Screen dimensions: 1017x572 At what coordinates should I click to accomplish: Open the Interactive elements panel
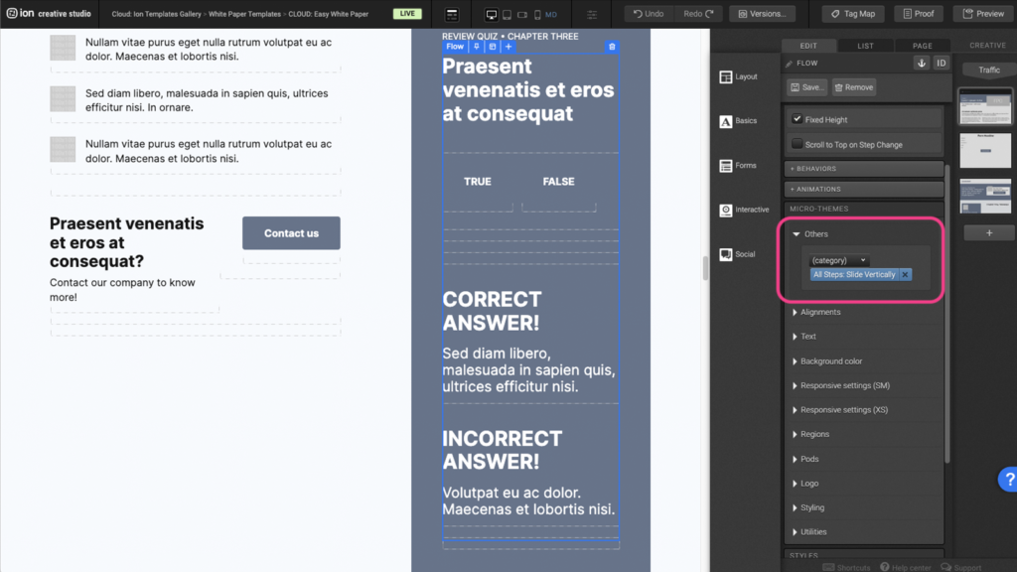[x=745, y=210]
